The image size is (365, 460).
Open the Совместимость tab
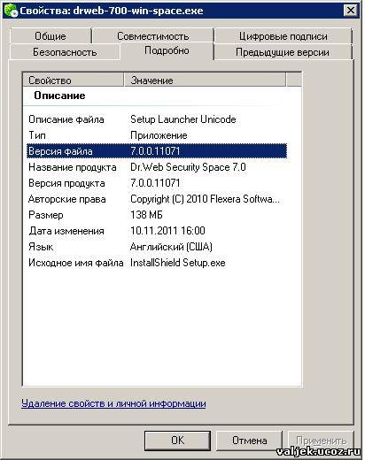point(153,36)
